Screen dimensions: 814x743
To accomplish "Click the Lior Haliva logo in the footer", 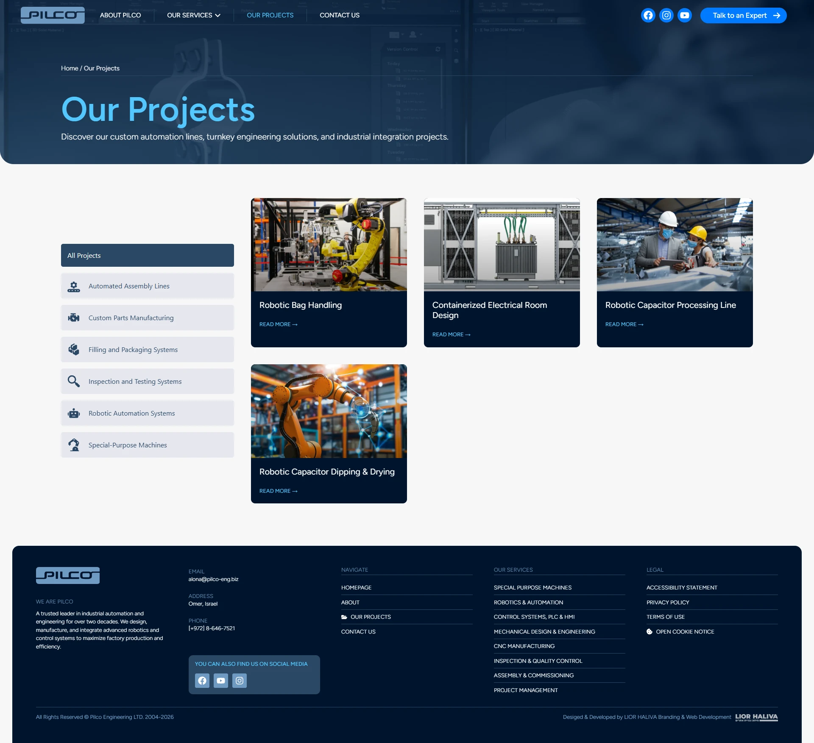I will point(756,717).
